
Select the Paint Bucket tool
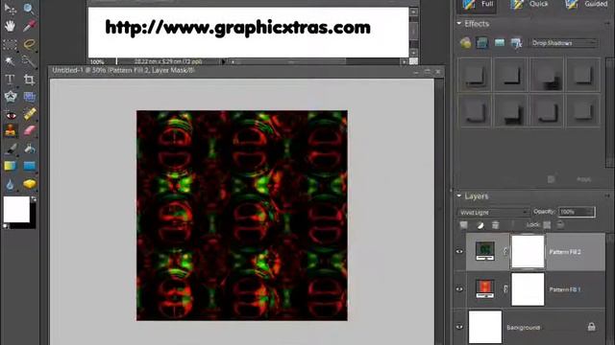(x=29, y=149)
